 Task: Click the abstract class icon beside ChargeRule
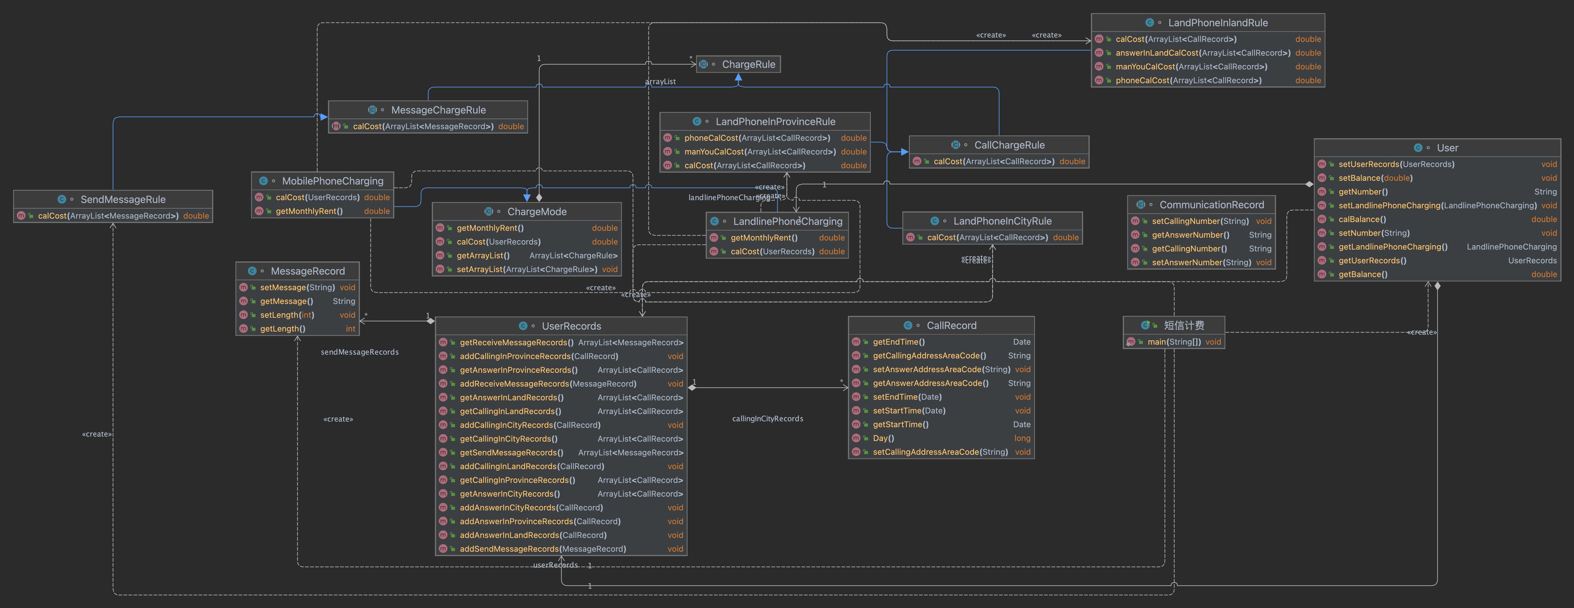pos(703,64)
